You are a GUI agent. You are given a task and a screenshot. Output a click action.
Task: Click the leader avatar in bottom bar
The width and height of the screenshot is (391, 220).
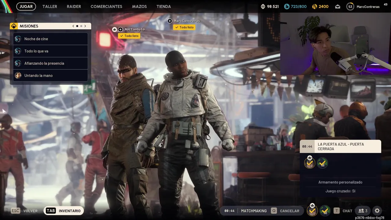click(x=312, y=210)
